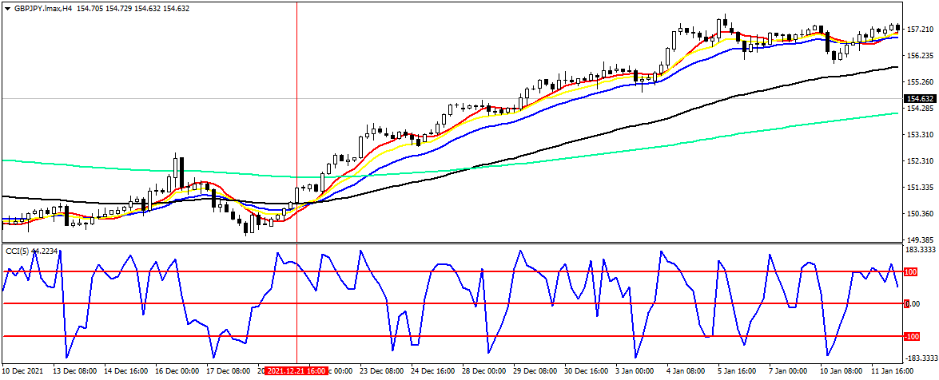Click the 30 Dec 16:00 date label
The image size is (939, 380).
pos(588,372)
